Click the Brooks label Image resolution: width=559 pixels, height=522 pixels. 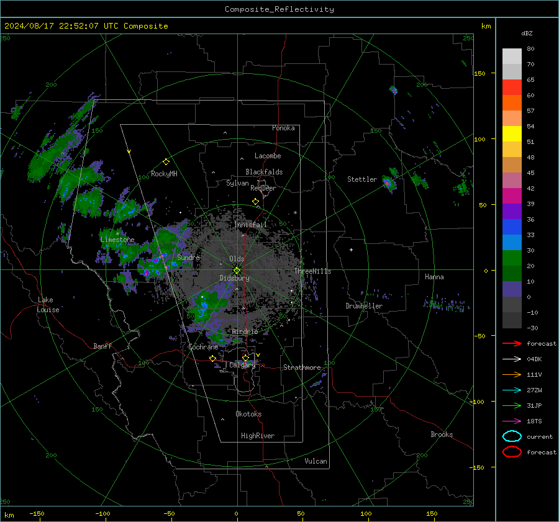tap(442, 434)
